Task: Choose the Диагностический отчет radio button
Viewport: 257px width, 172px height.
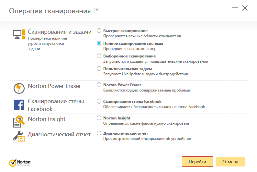Action: click(99, 133)
